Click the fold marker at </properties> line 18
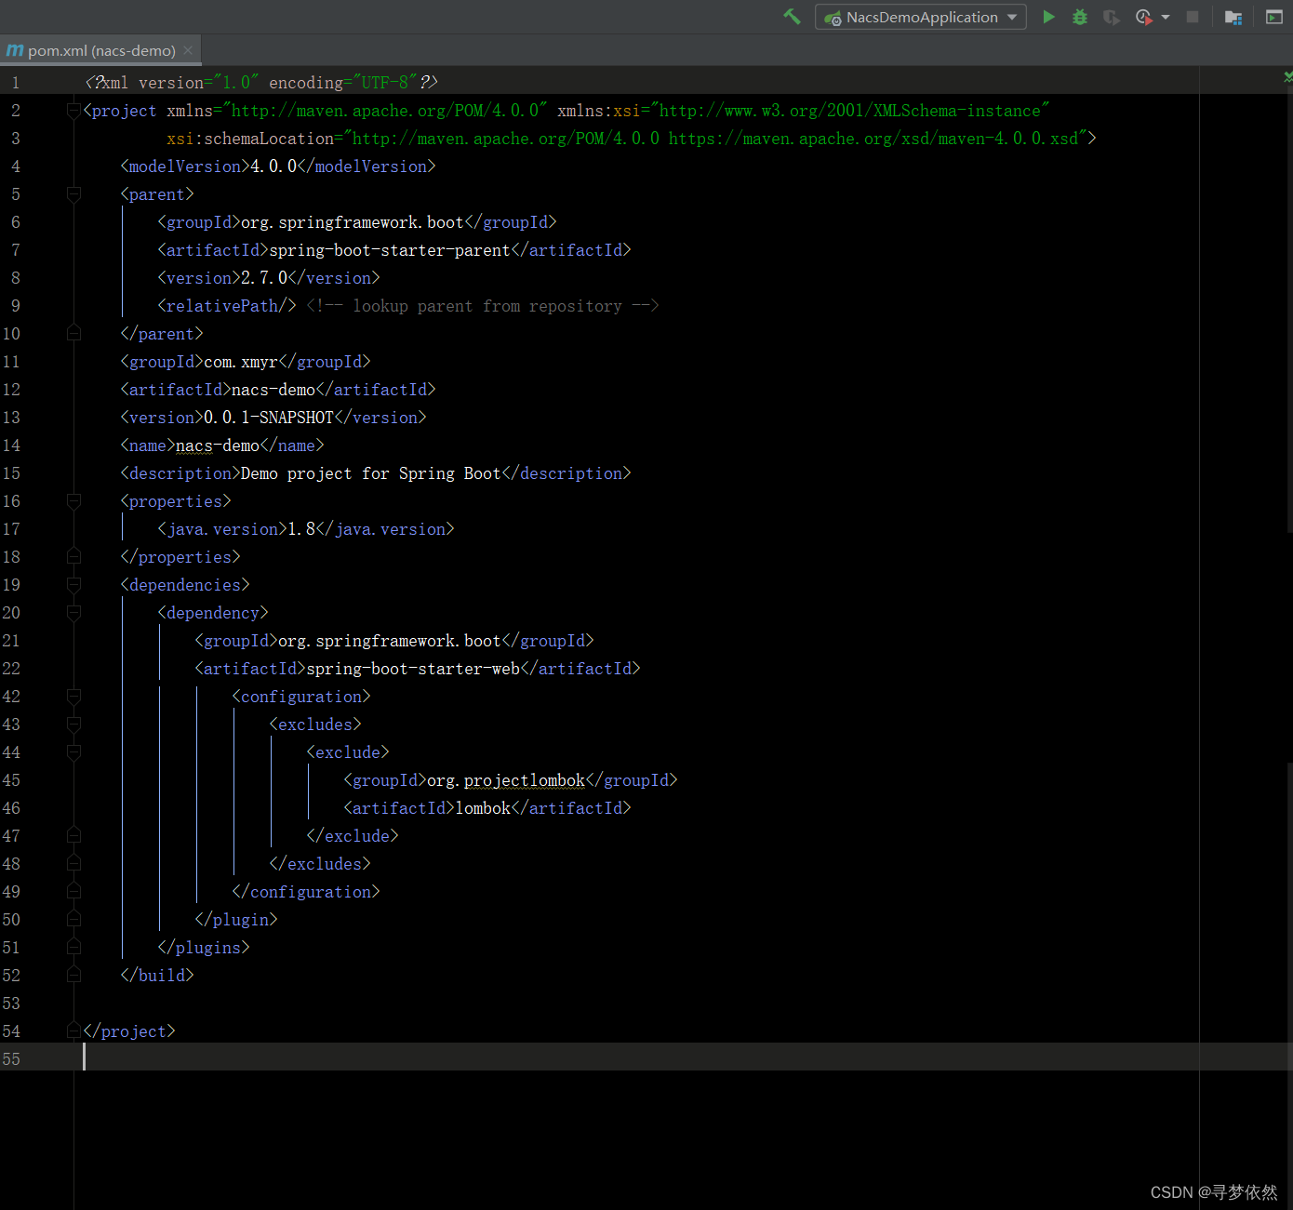 point(73,557)
